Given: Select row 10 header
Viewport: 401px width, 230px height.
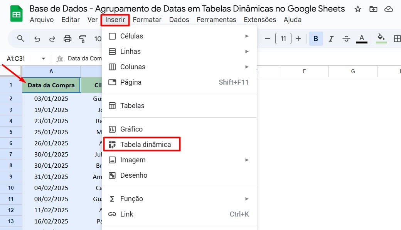Looking at the screenshot, I should click(11, 188).
